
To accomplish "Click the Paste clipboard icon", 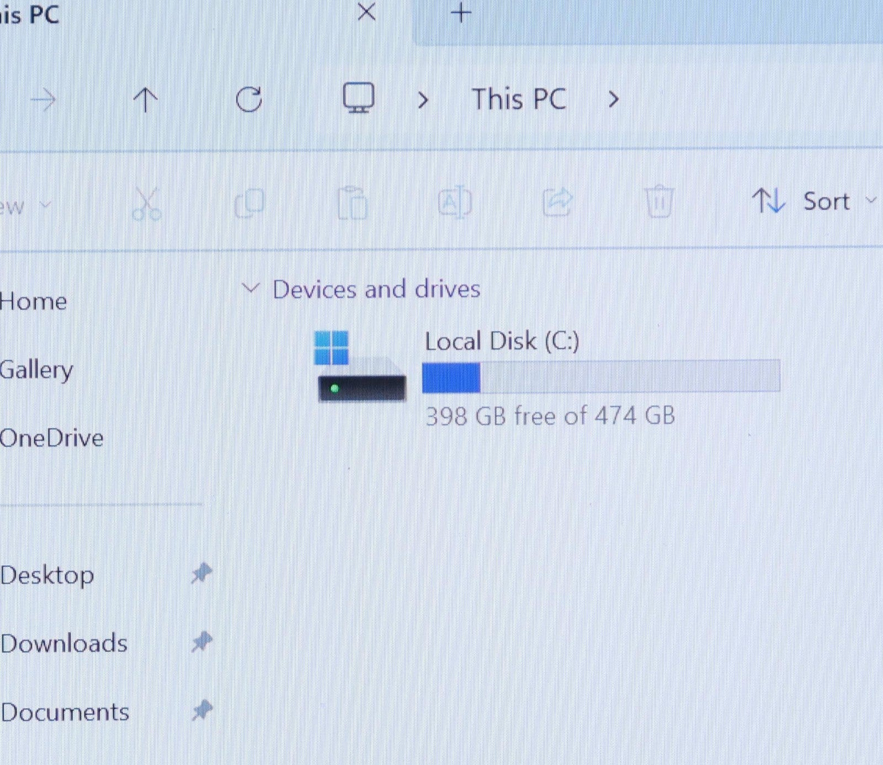I will coord(352,203).
